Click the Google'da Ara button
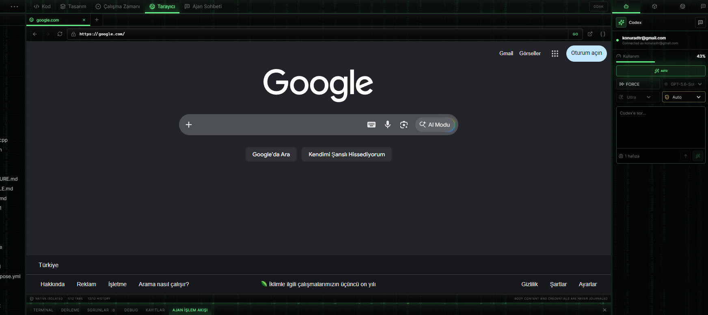 point(271,154)
